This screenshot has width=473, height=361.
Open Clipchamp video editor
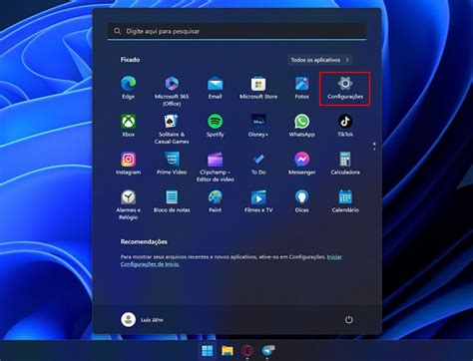(x=216, y=167)
